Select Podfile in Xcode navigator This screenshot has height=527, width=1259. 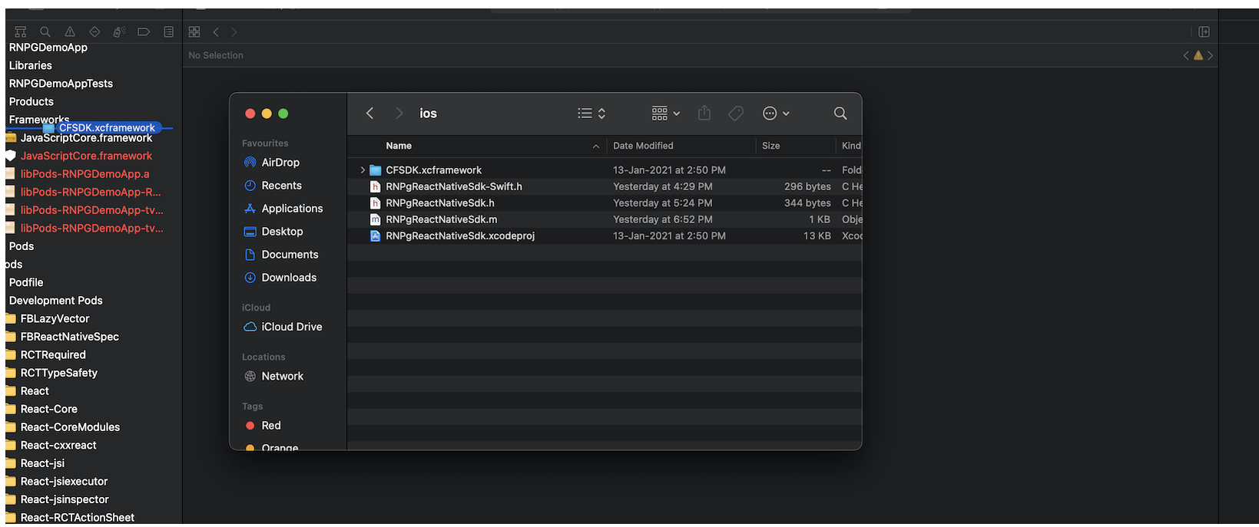coord(26,283)
